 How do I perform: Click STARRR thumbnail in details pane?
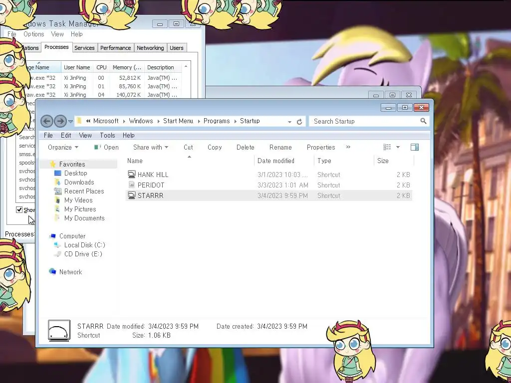coord(59,331)
